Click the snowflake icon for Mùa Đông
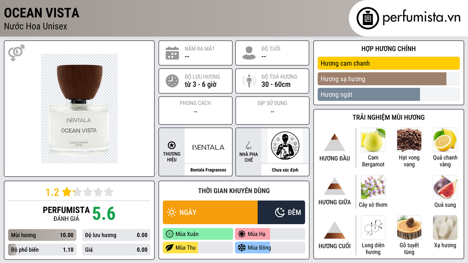Image resolution: width=468 pixels, height=263 pixels. [x=242, y=247]
